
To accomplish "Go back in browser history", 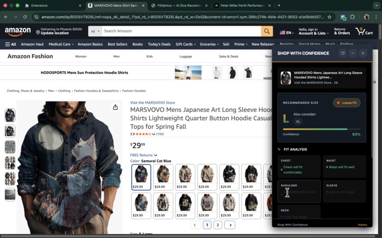I will coord(6,17).
